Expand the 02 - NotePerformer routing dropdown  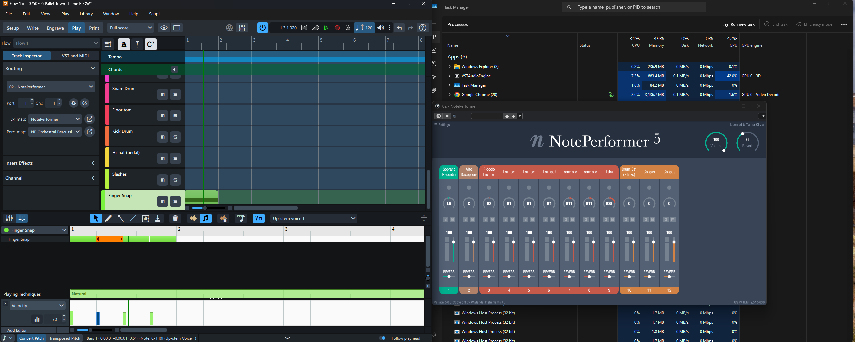51,87
